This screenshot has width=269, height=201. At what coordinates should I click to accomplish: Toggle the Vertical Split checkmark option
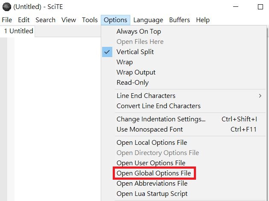[184, 52]
